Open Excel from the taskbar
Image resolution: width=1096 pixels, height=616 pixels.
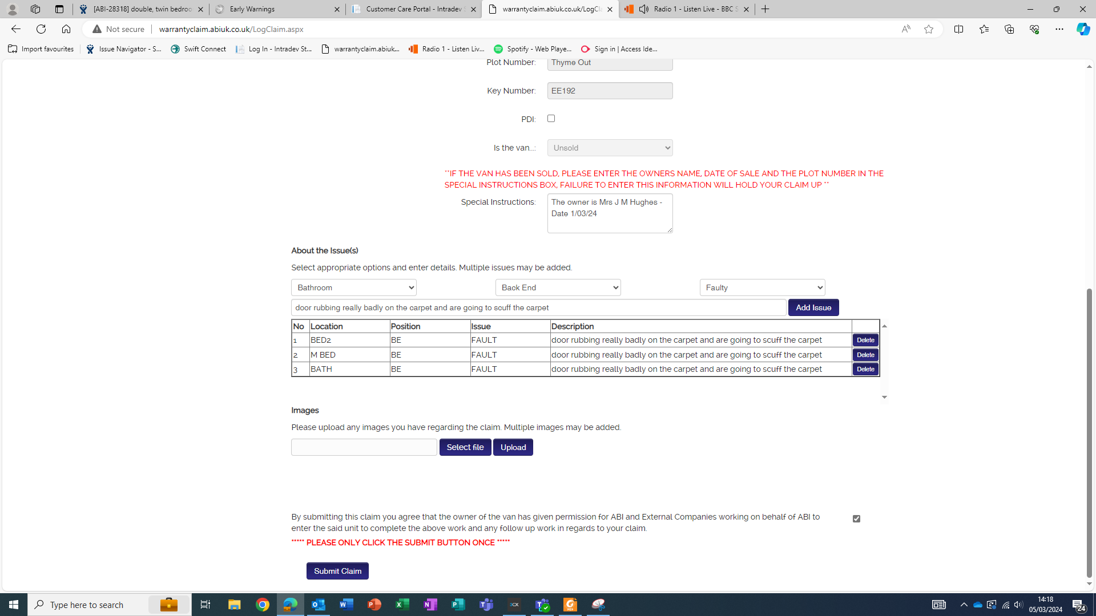click(402, 605)
